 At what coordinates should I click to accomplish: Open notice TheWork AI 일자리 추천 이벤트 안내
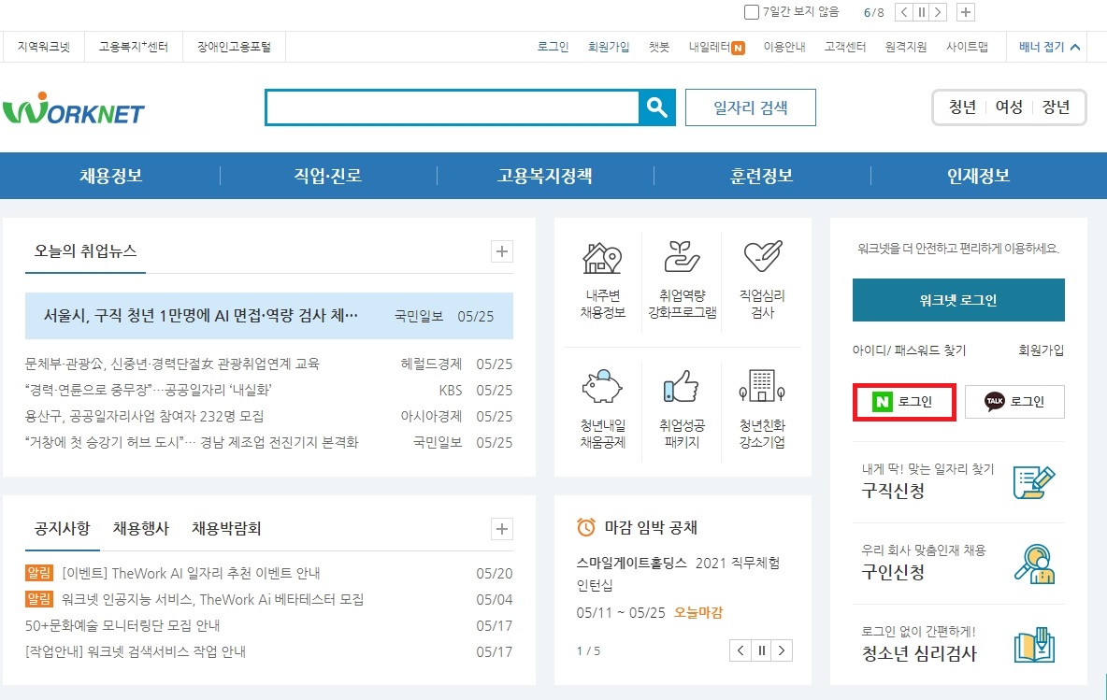coord(191,573)
